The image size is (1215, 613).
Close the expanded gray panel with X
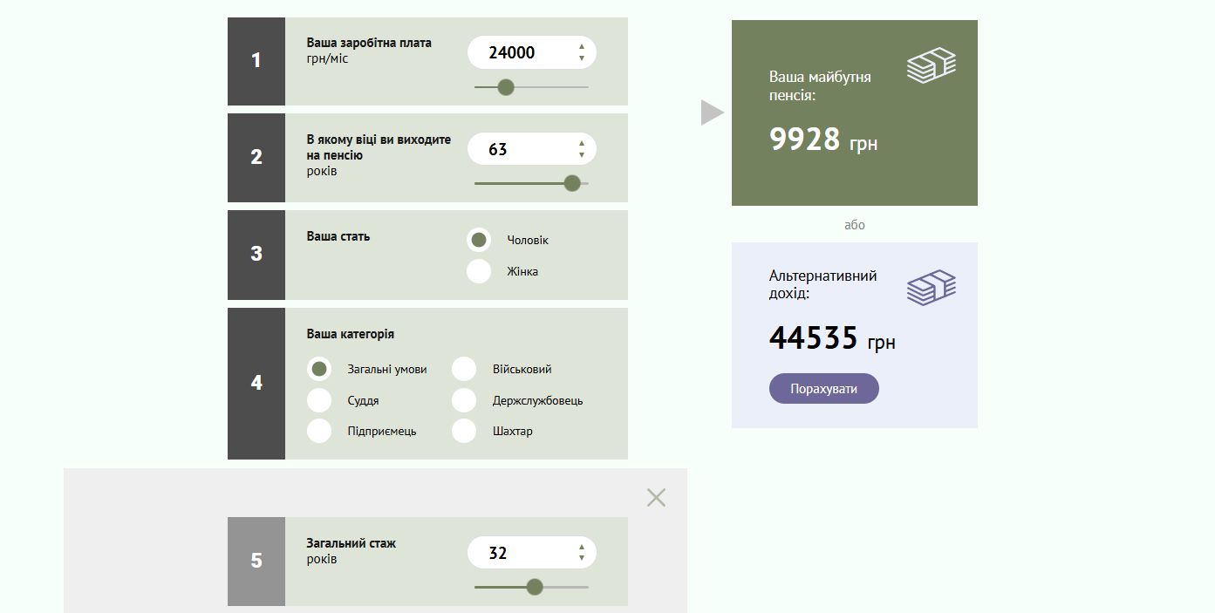tap(656, 497)
